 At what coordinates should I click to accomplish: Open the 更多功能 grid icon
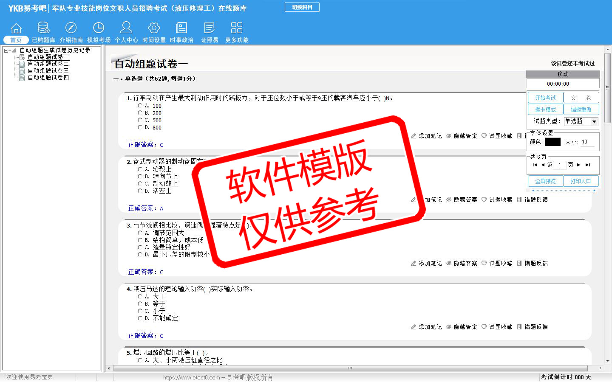pyautogui.click(x=237, y=28)
